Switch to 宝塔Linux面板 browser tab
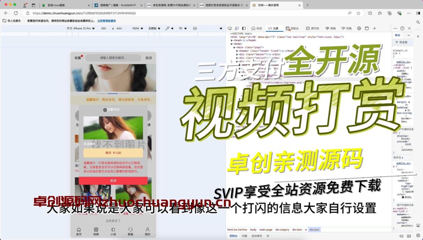Viewport: 423px width, 240px height. click(x=66, y=5)
